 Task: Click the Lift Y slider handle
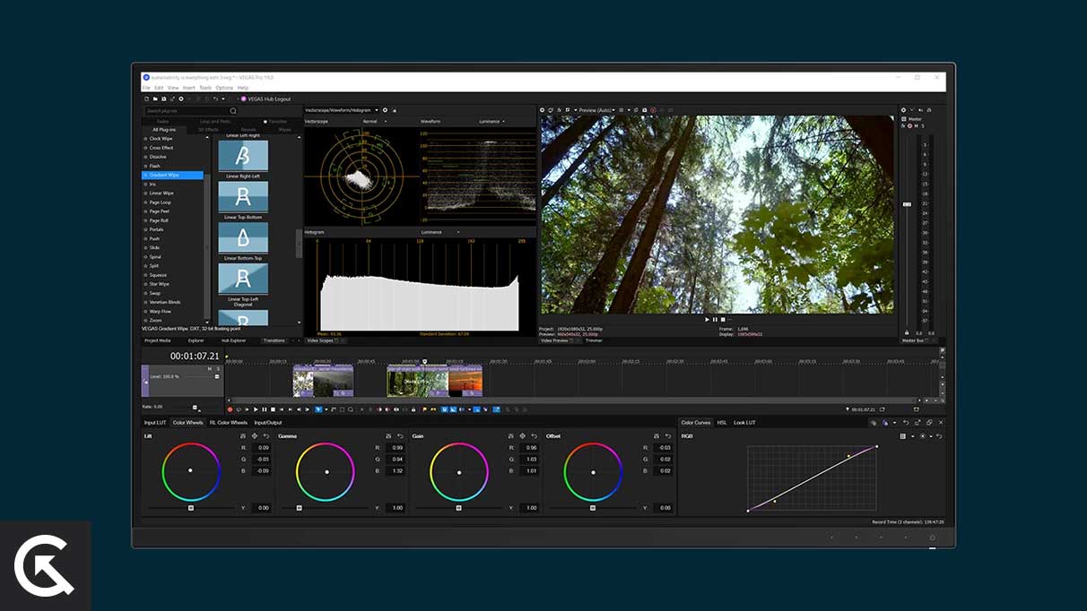click(191, 508)
